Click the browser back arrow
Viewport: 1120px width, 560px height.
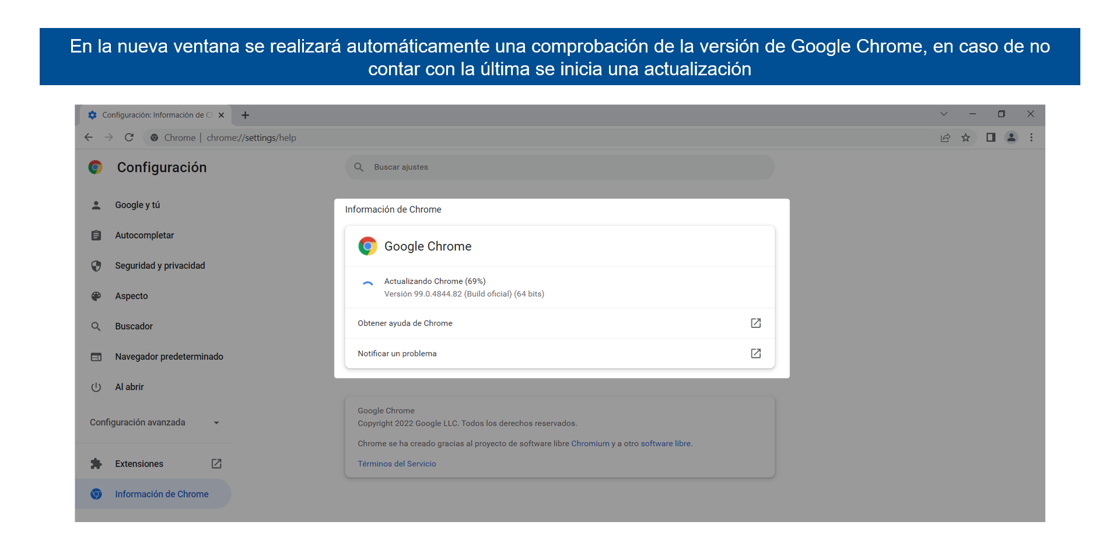pyautogui.click(x=89, y=138)
